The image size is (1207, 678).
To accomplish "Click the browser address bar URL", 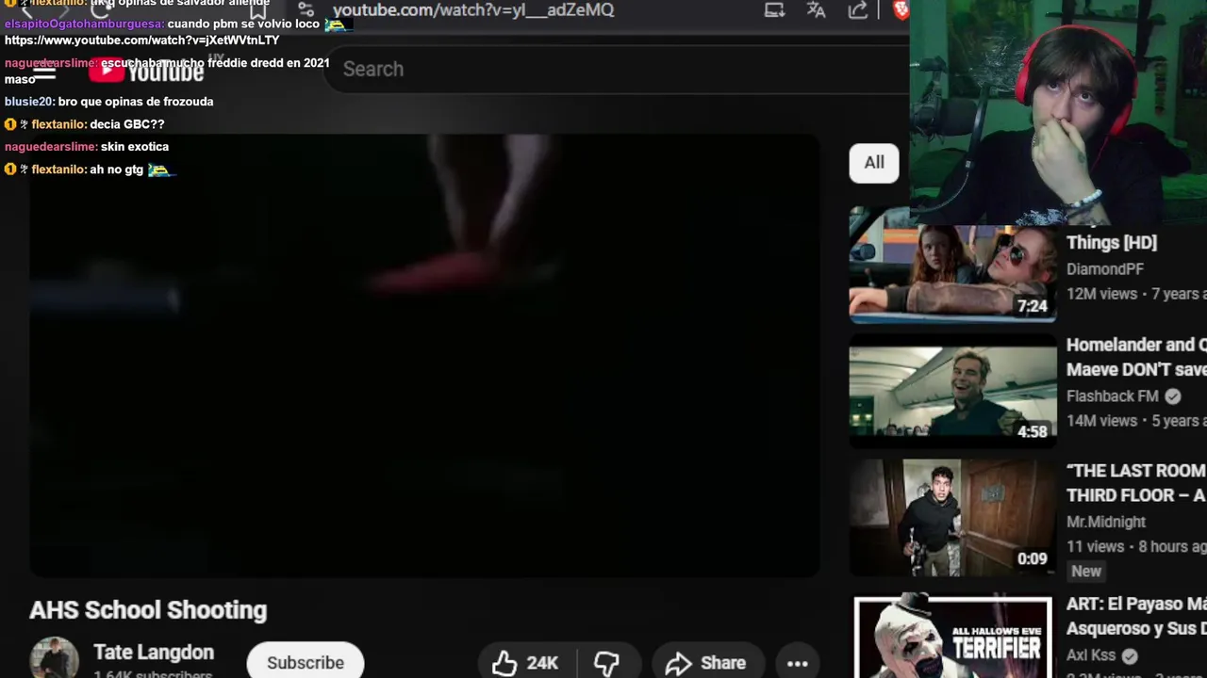I will (473, 10).
